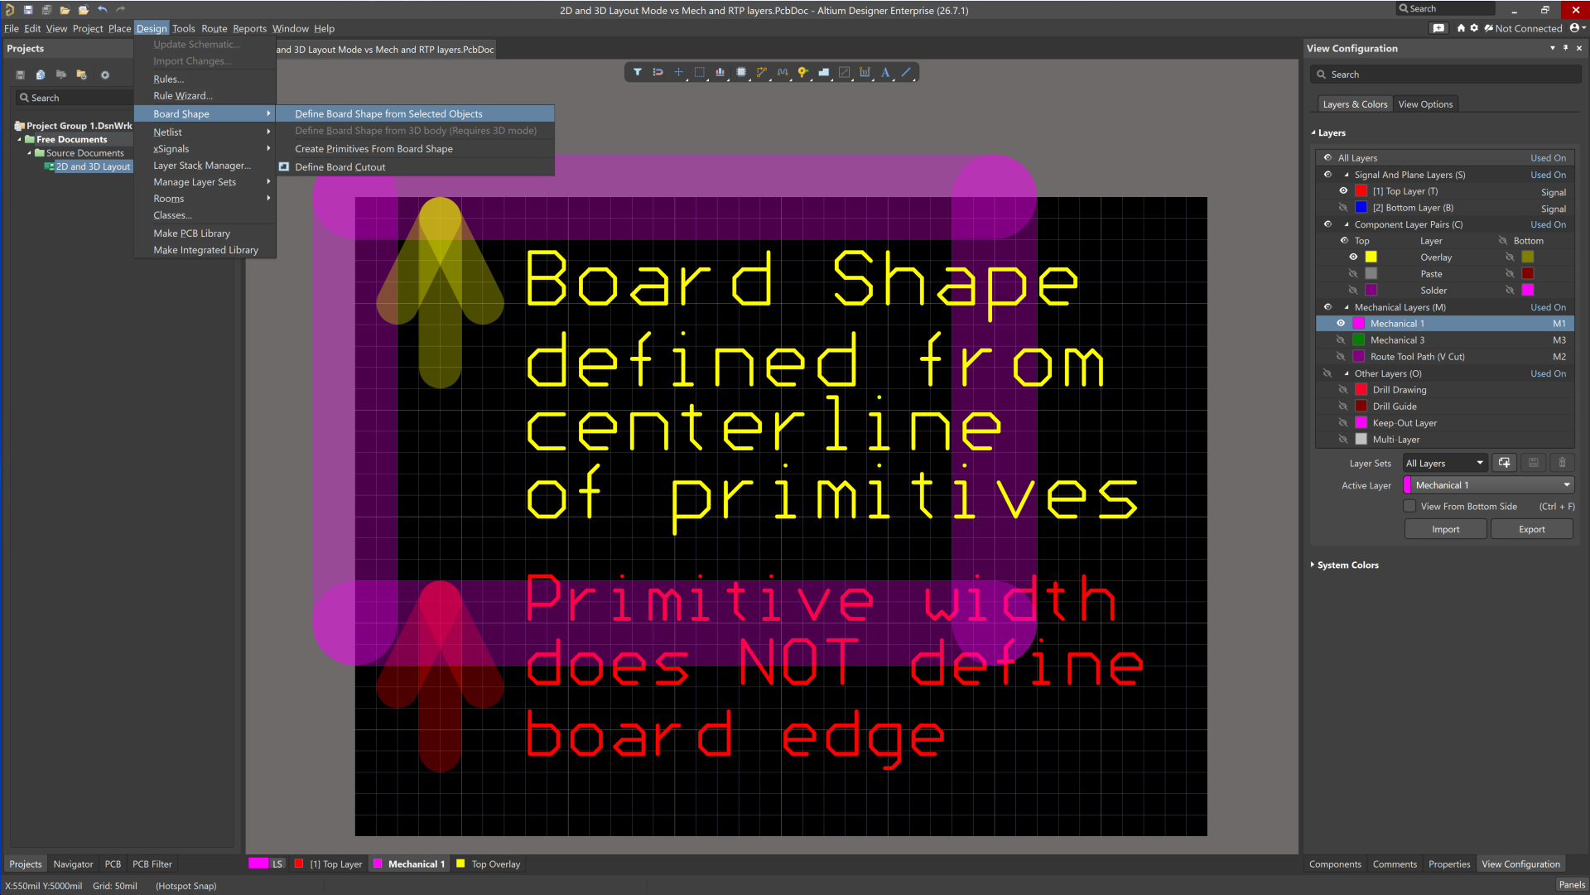Click the Open Document folder icon

coord(65,10)
